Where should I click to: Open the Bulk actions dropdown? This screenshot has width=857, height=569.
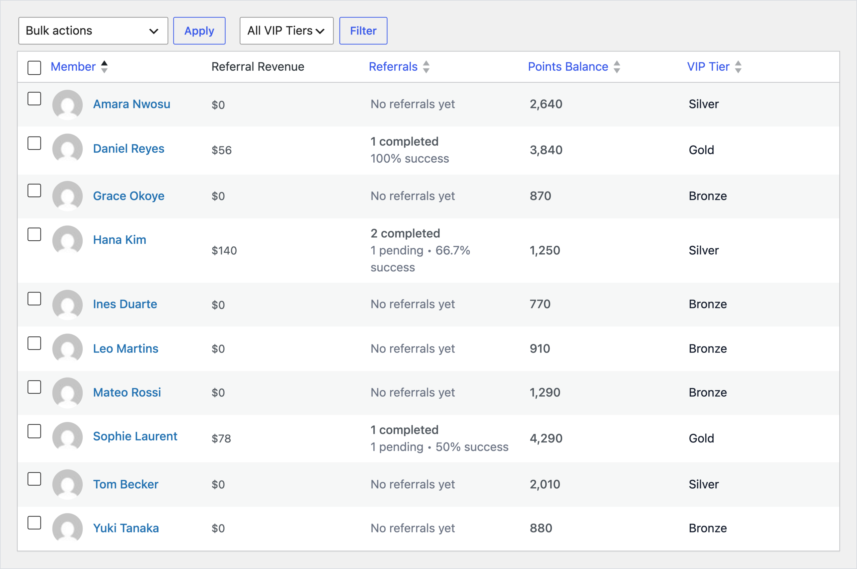tap(93, 31)
